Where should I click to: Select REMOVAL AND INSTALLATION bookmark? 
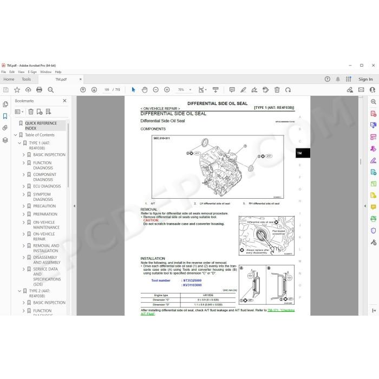click(46, 248)
